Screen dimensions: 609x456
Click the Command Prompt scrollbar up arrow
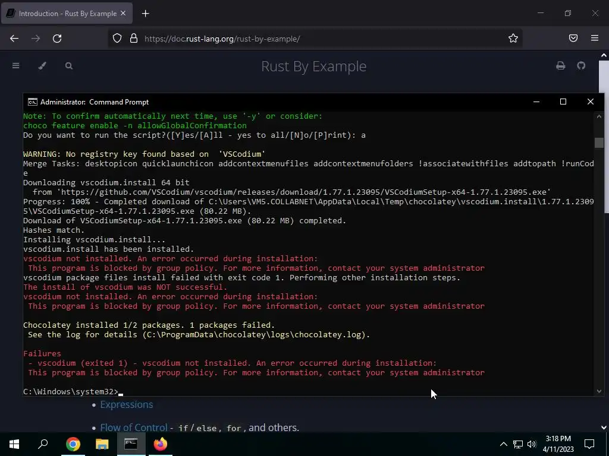click(x=599, y=116)
